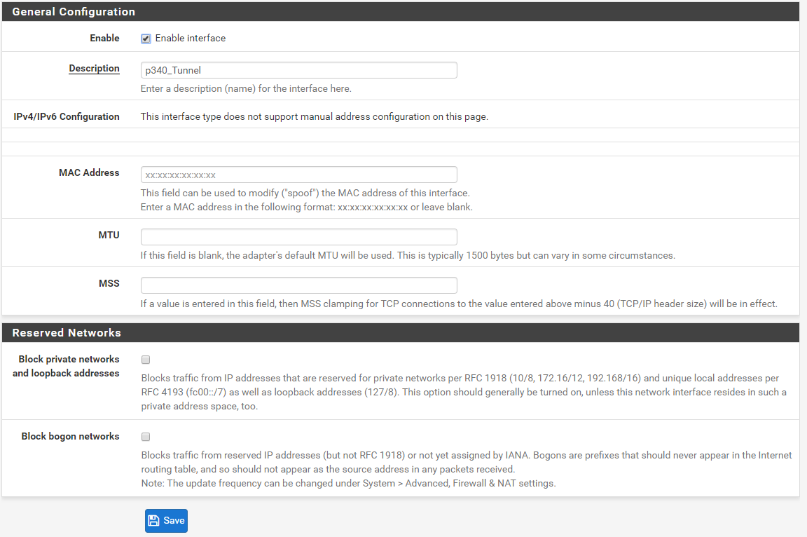This screenshot has height=537, width=807.
Task: Click the floppy disk icon on Save
Action: (x=153, y=520)
